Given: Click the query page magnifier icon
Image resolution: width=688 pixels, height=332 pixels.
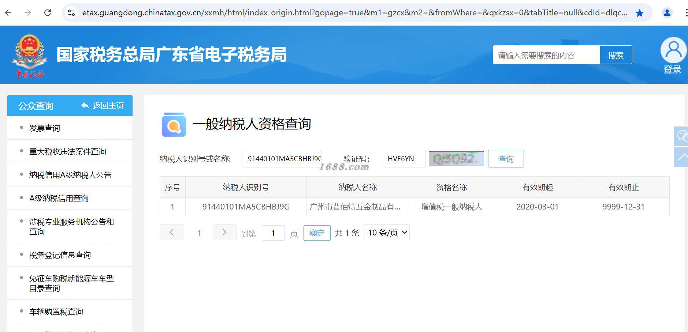Looking at the screenshot, I should (174, 125).
